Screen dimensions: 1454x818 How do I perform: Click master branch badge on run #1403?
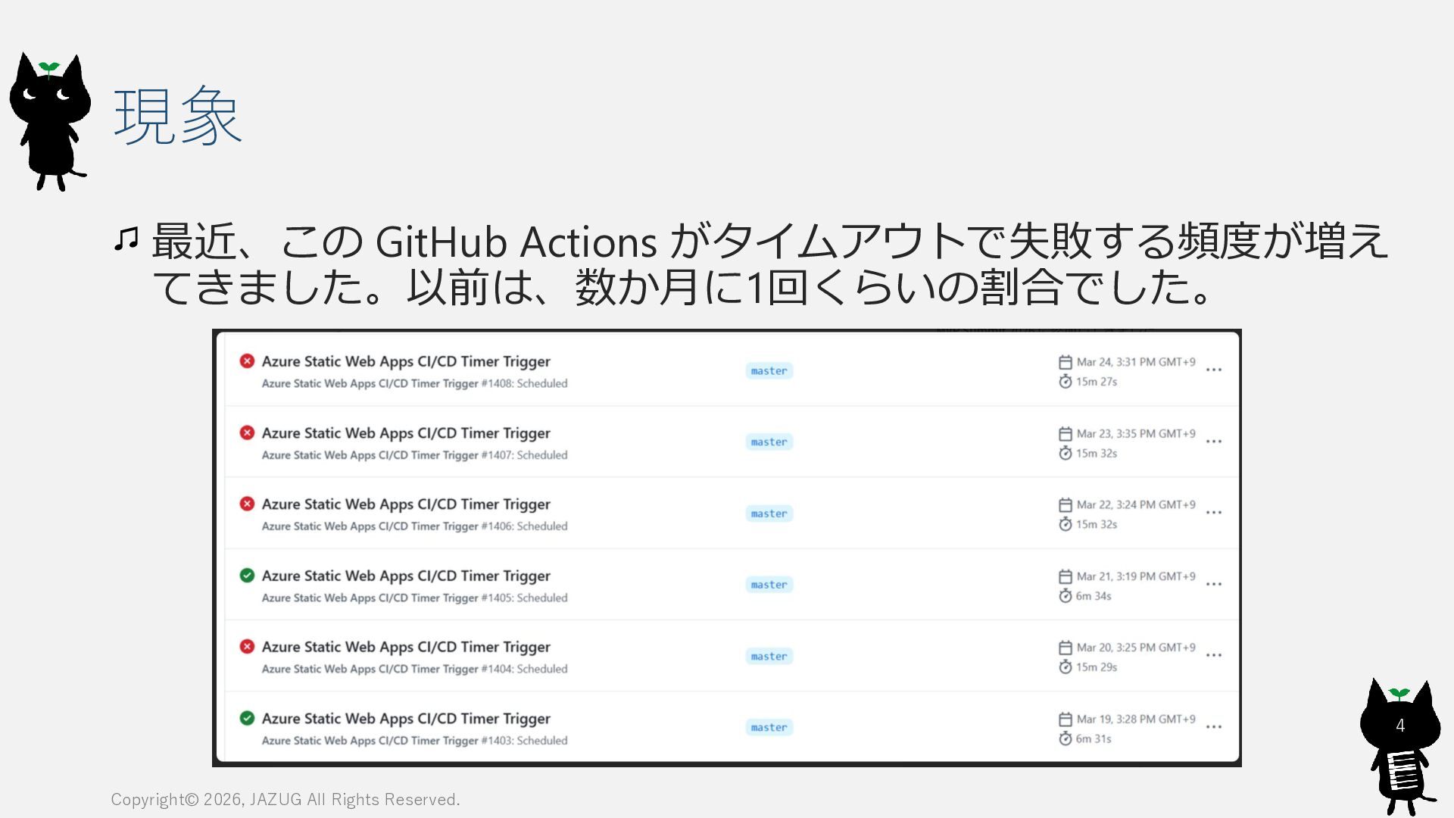click(769, 728)
